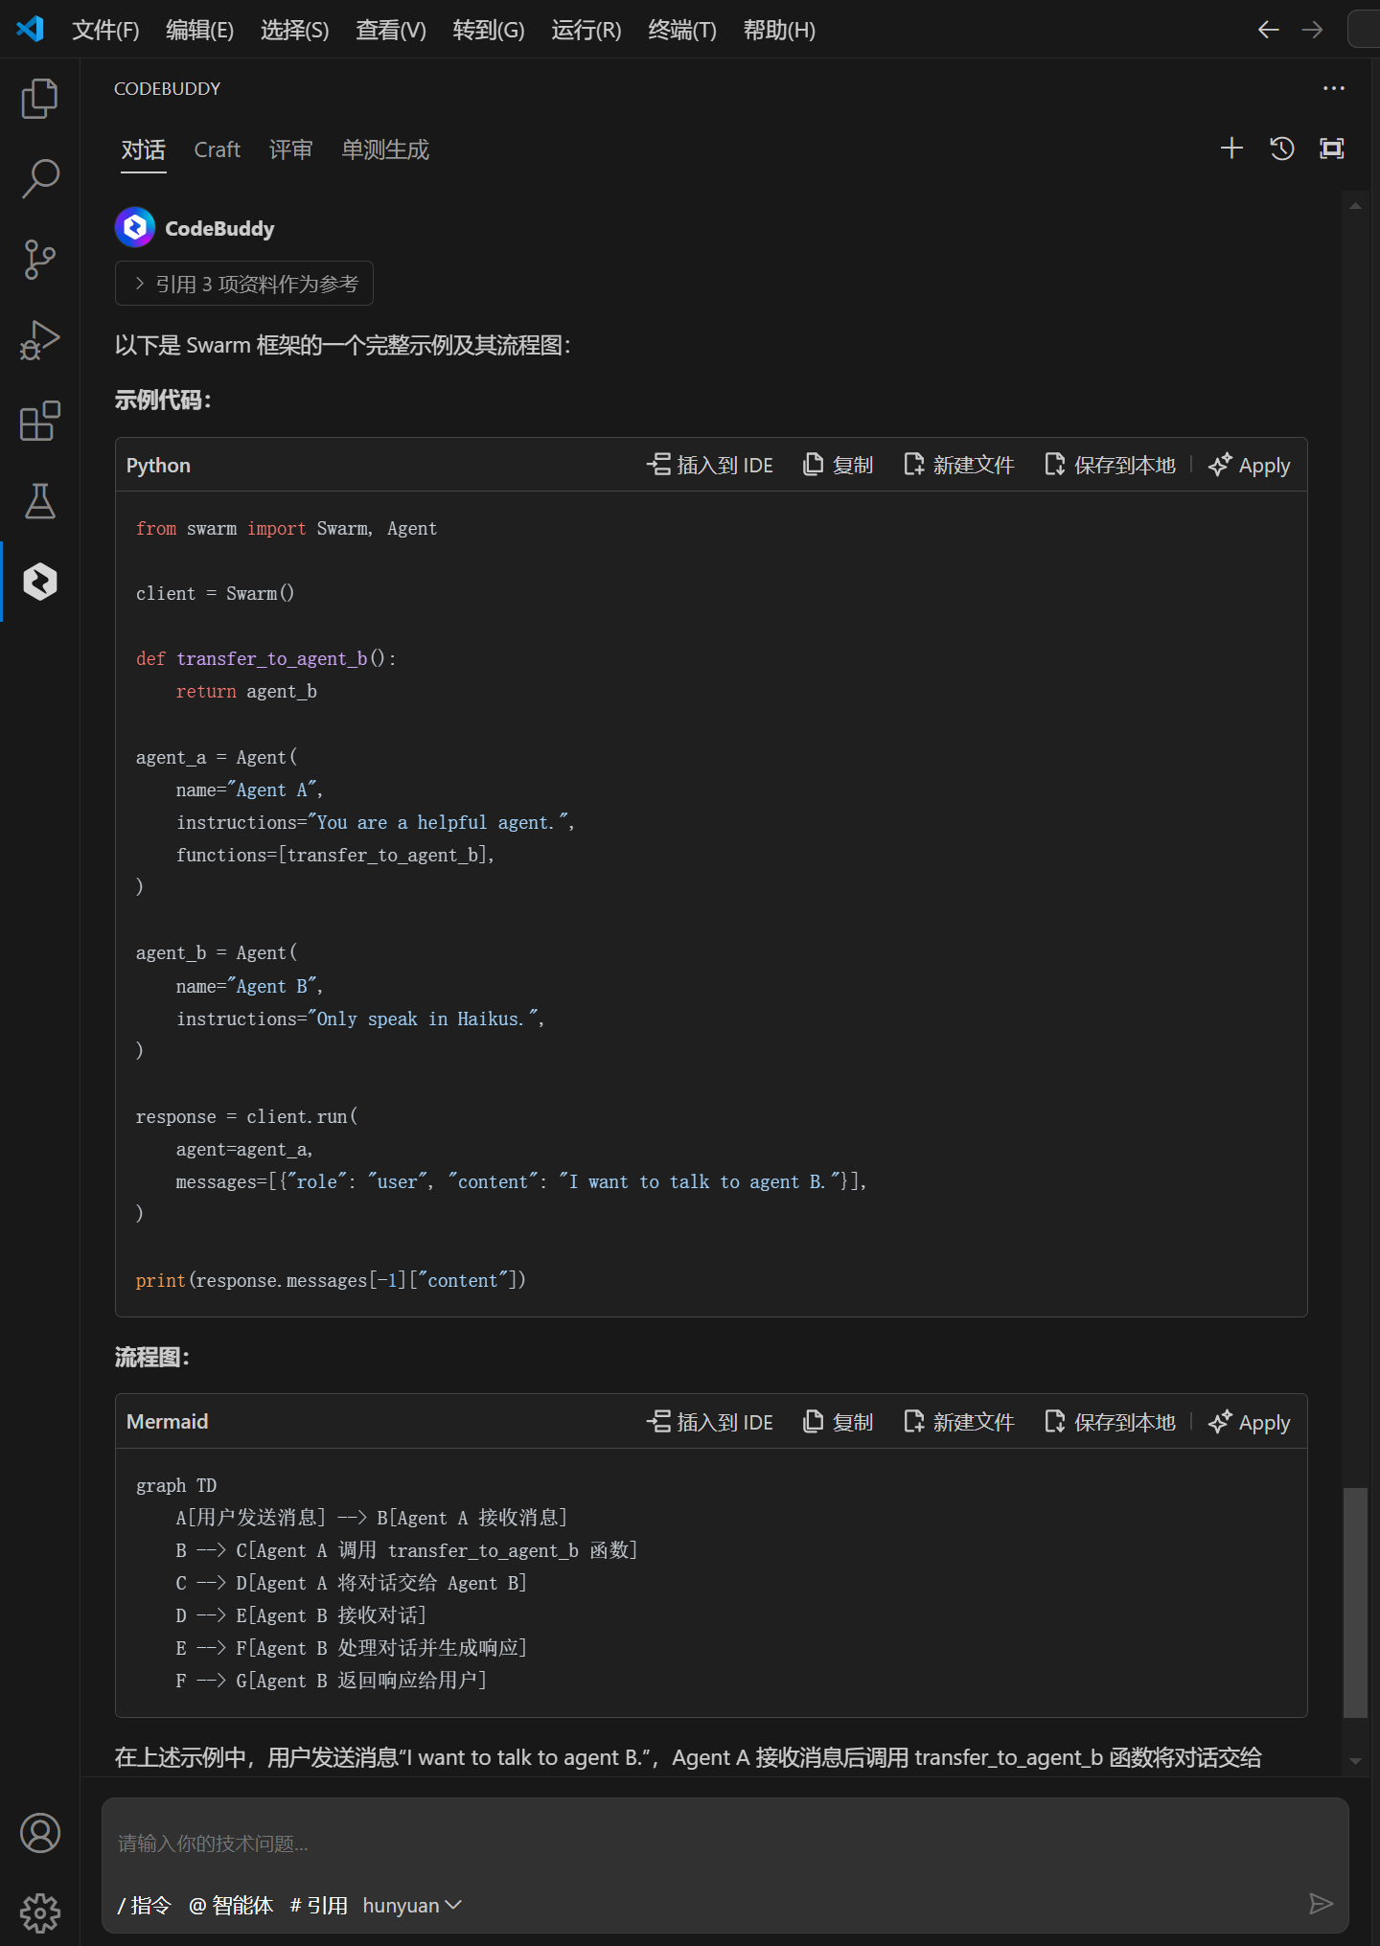Viewport: 1380px width, 1946px height.
Task: Open the Search view icon
Action: point(39,178)
